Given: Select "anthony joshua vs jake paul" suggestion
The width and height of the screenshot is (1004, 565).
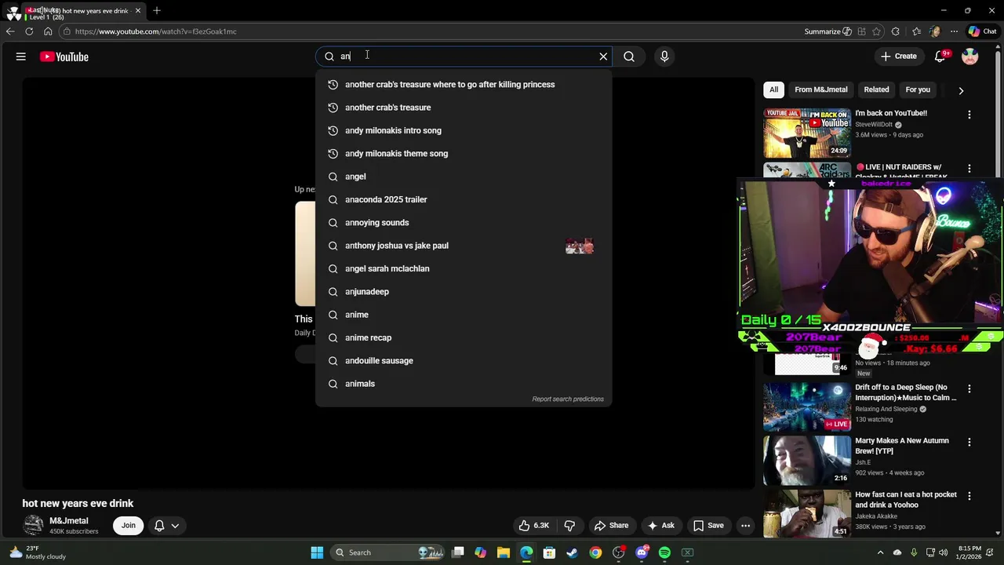Looking at the screenshot, I should point(463,246).
